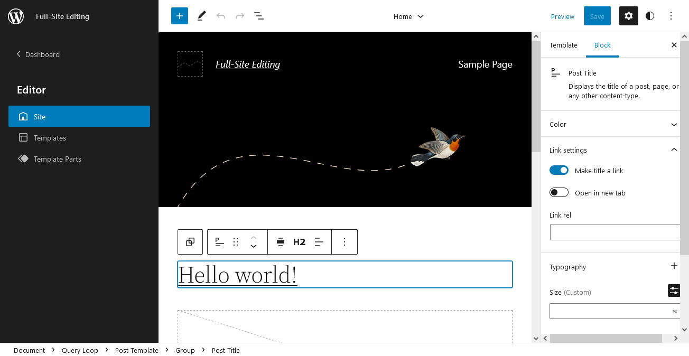
Task: Open the Styles half-moon icon
Action: tap(649, 16)
